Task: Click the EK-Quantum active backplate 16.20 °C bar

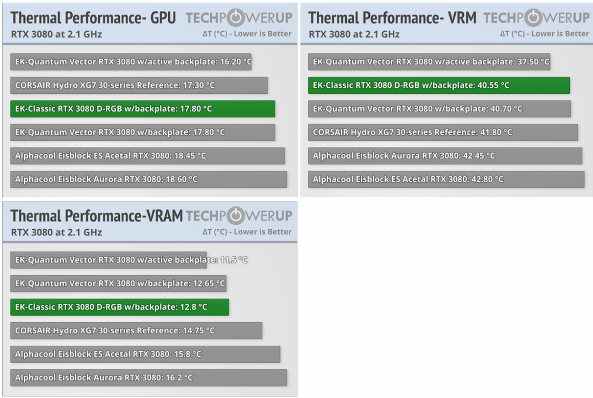Action: coord(131,62)
